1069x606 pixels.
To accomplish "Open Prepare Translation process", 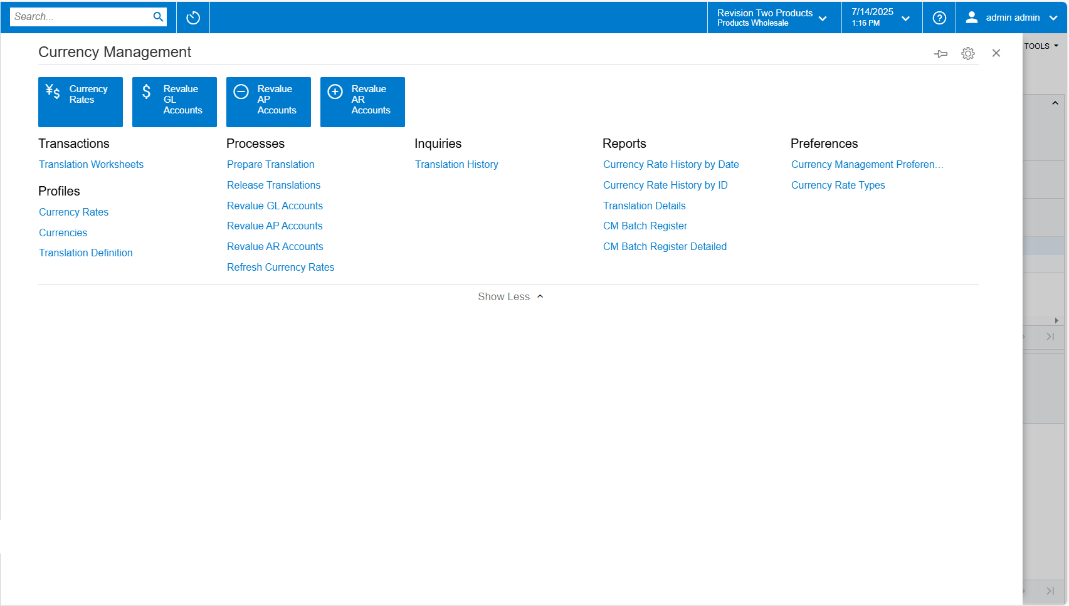I will [x=271, y=164].
